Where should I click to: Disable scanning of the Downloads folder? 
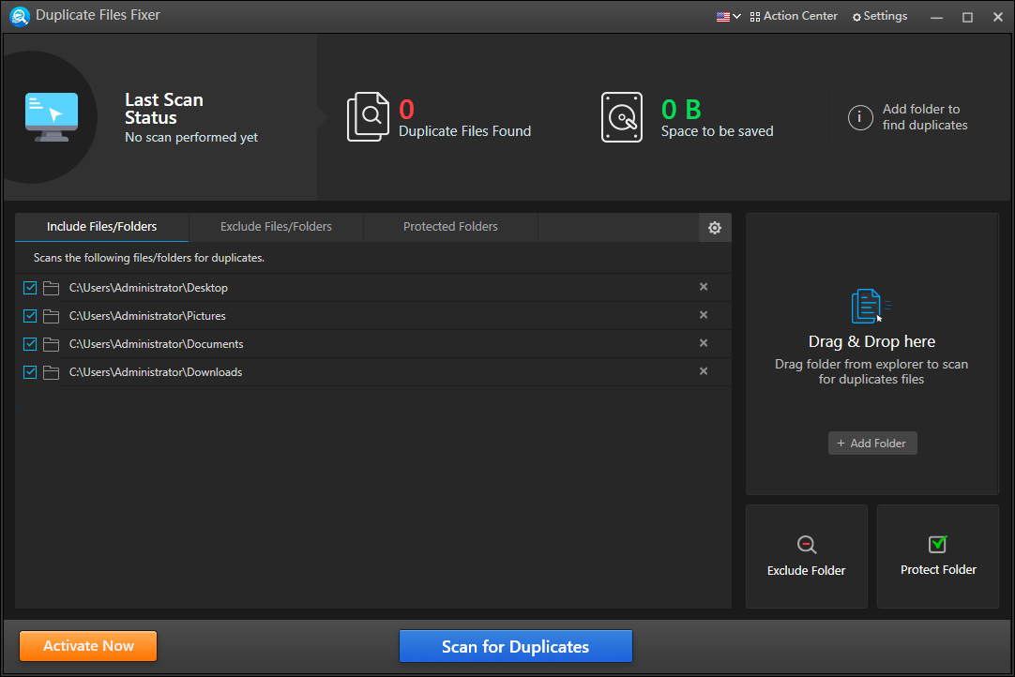click(29, 371)
